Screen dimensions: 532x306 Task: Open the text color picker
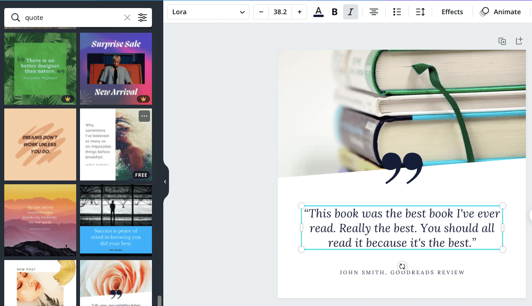tap(319, 12)
